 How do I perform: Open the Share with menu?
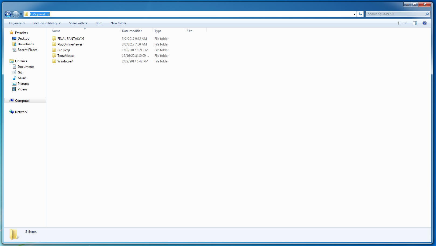(78, 23)
